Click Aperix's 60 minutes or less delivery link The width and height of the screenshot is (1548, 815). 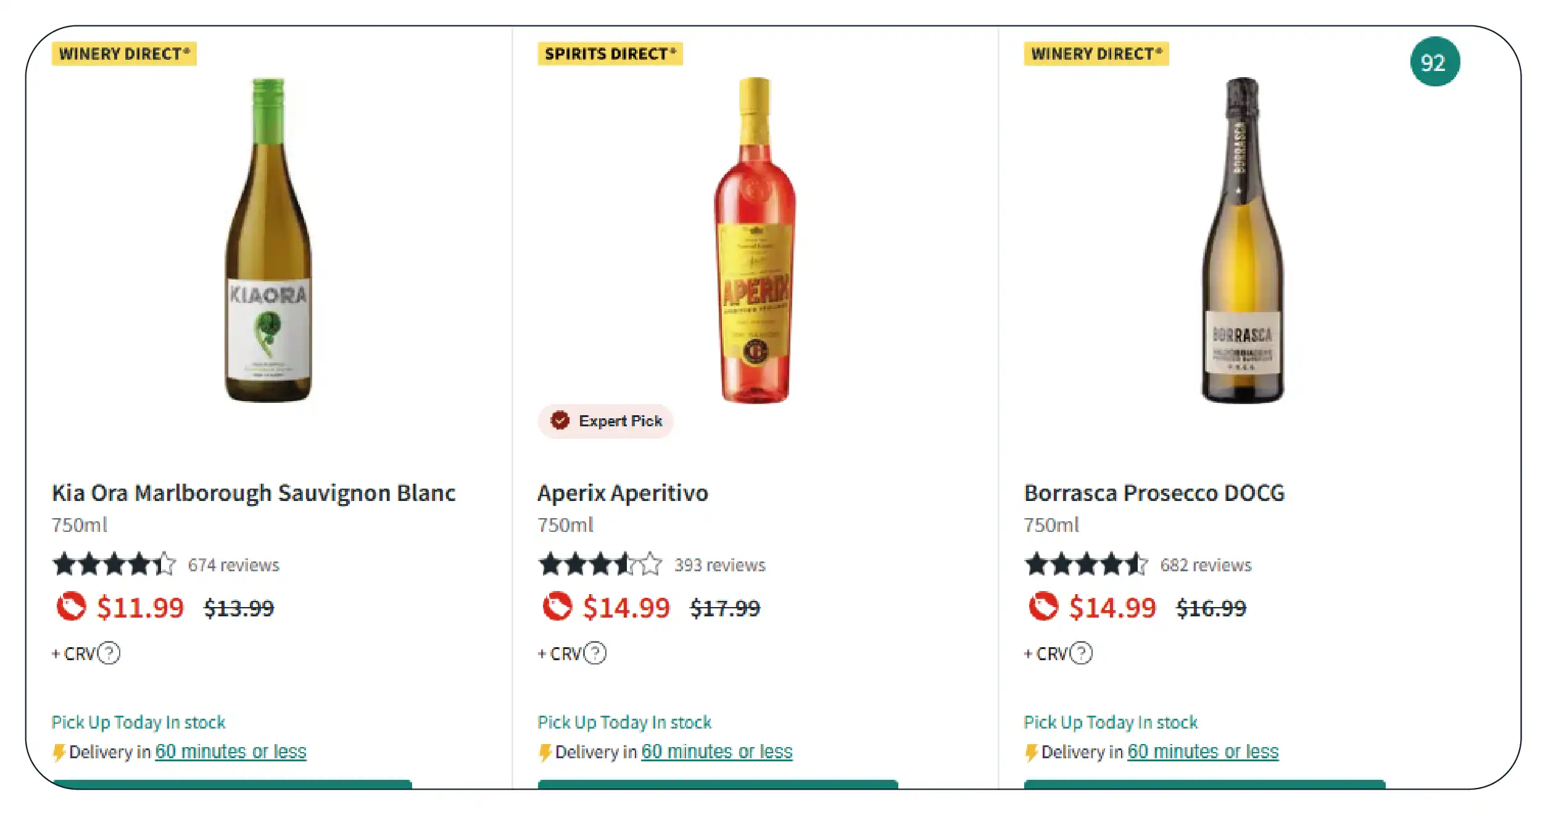pyautogui.click(x=717, y=751)
